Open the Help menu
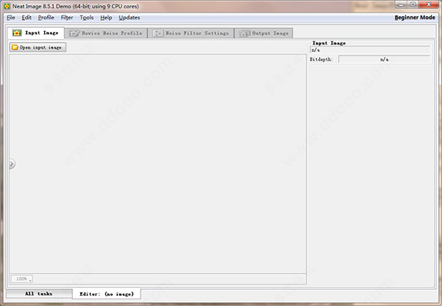Image resolution: width=442 pixels, height=306 pixels. tap(106, 18)
